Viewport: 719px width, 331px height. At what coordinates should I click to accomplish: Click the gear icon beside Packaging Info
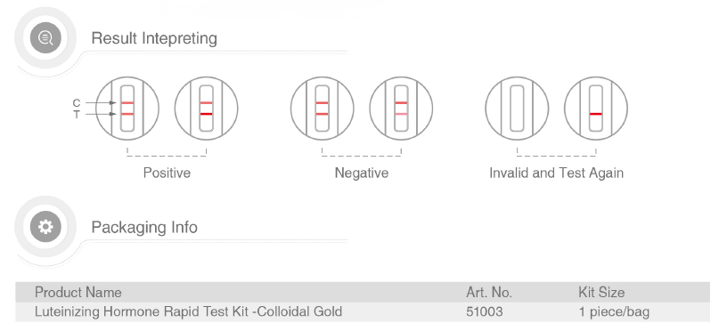45,227
